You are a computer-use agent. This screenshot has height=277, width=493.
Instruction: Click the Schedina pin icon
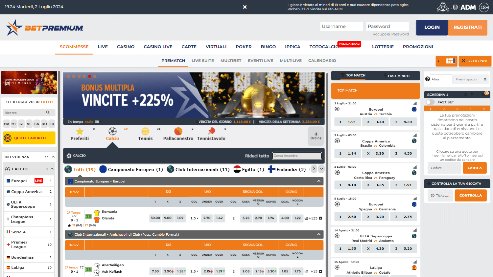[x=472, y=95]
